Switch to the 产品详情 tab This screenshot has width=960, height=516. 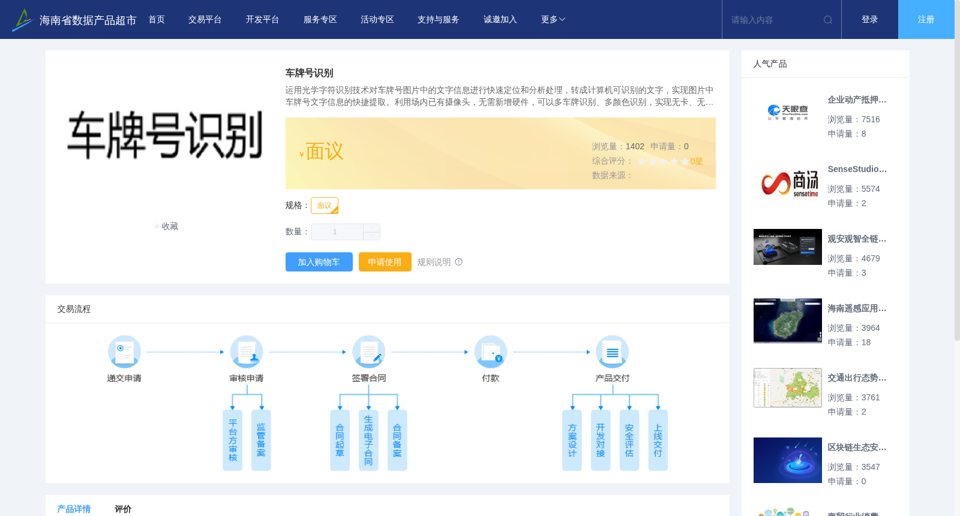[x=74, y=509]
